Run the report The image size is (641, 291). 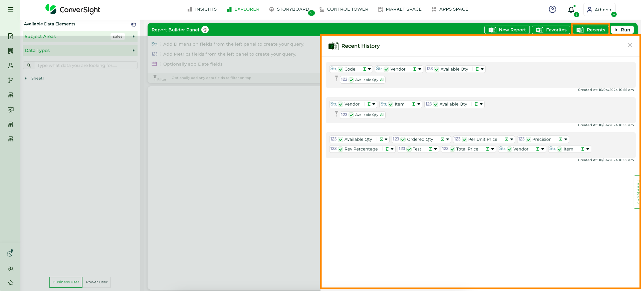click(x=622, y=30)
